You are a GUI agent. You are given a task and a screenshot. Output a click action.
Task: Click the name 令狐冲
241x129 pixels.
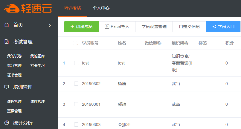(124, 125)
